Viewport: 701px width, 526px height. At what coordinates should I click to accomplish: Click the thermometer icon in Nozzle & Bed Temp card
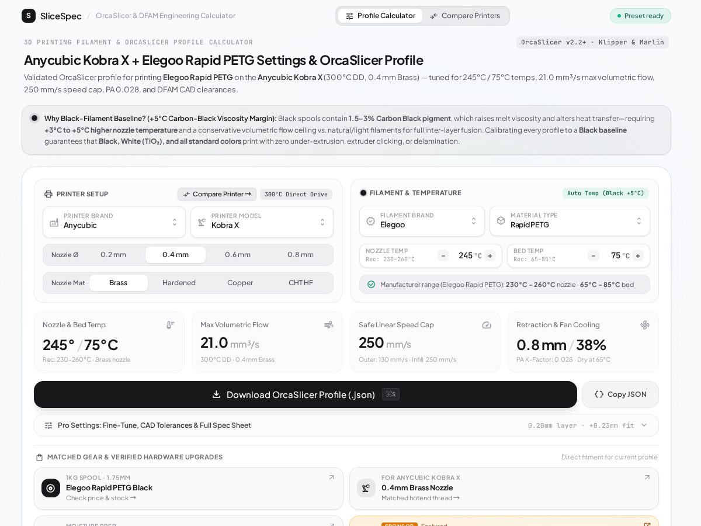tap(171, 325)
